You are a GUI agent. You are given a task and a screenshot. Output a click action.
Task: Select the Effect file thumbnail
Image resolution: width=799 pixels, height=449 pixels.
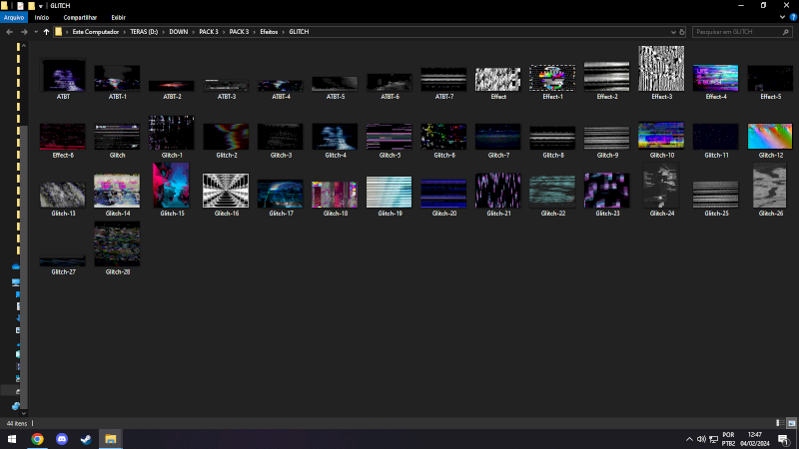coord(497,80)
